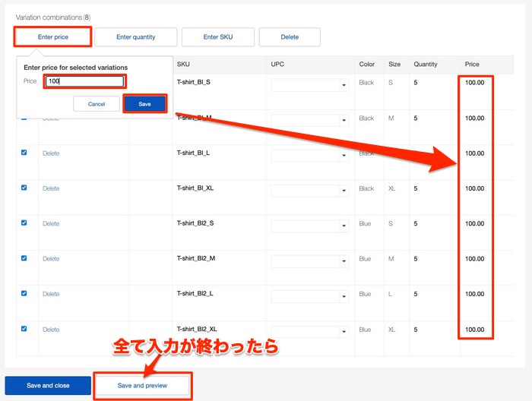Click price cell of T-shirt_Bl2_L row
Viewport: 532px width, 401px height.
point(475,294)
